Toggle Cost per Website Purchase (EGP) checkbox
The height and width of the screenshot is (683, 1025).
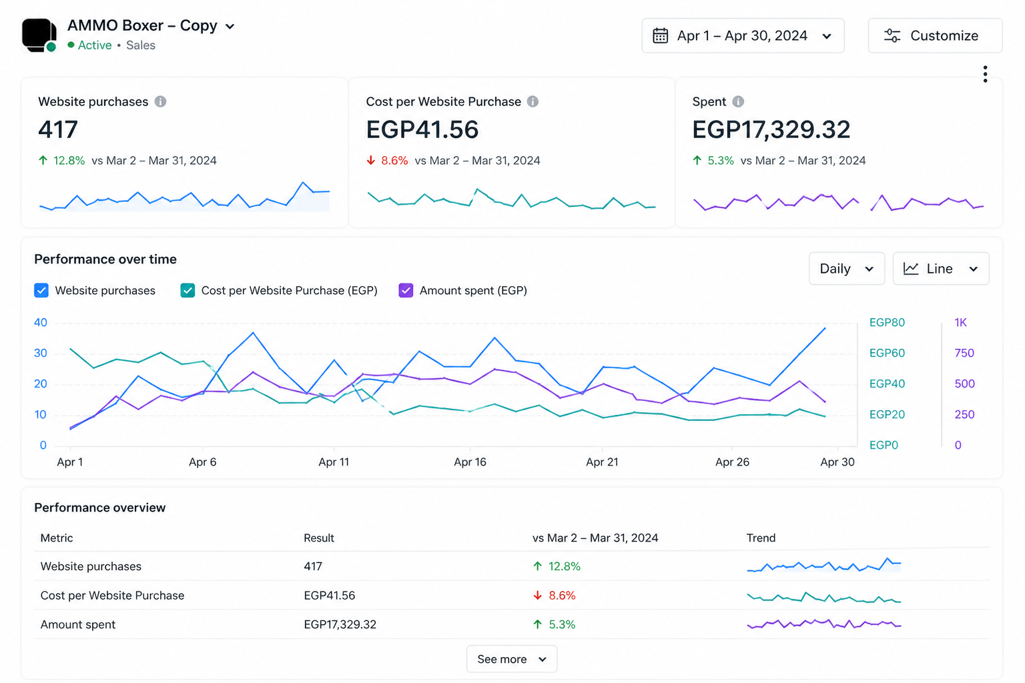(x=188, y=291)
